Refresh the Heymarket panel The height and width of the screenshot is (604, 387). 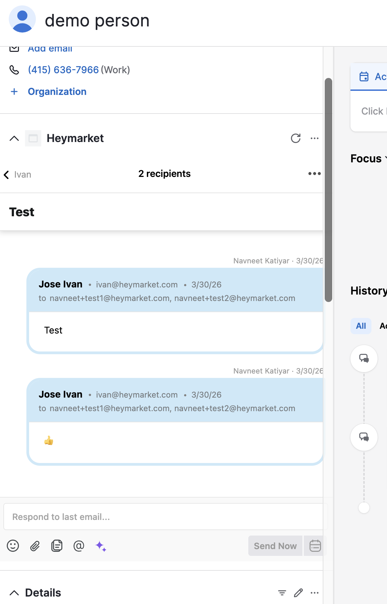tap(296, 138)
